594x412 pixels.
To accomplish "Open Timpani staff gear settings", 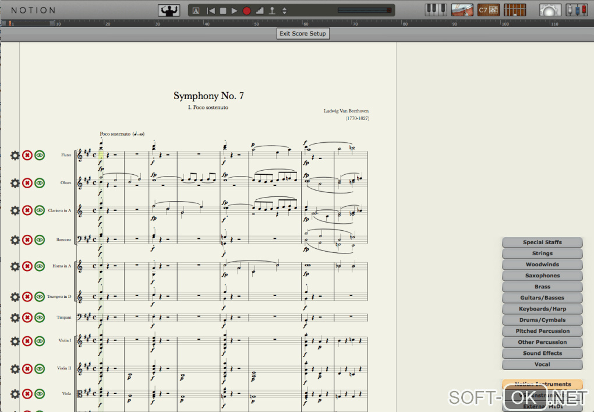I will pyautogui.click(x=15, y=318).
